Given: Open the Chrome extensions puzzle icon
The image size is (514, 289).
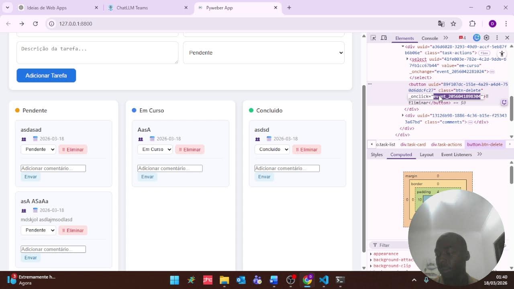Looking at the screenshot, I should click(x=472, y=24).
